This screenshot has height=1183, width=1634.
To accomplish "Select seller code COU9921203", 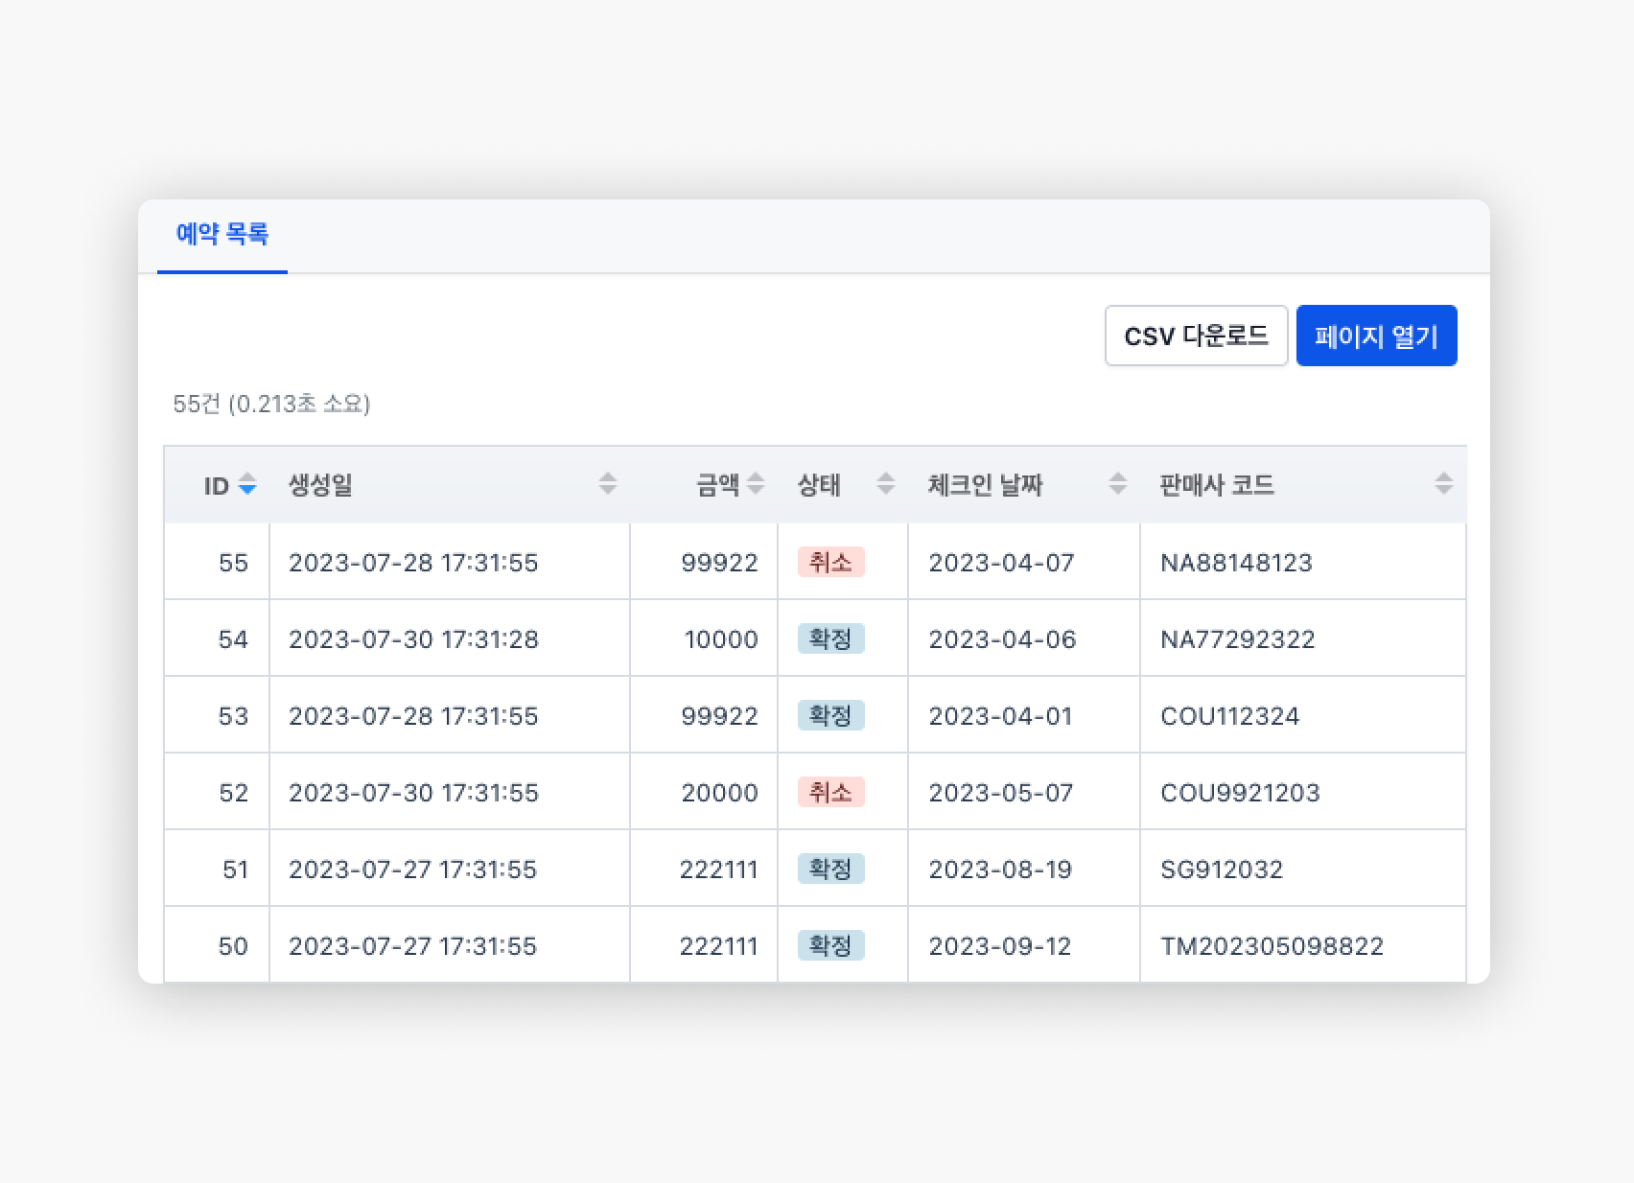I will pyautogui.click(x=1240, y=793).
